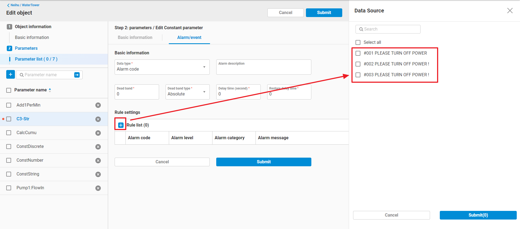The width and height of the screenshot is (520, 229).
Task: Select the ConstDiscrete parameter checkbox
Action: (x=9, y=147)
